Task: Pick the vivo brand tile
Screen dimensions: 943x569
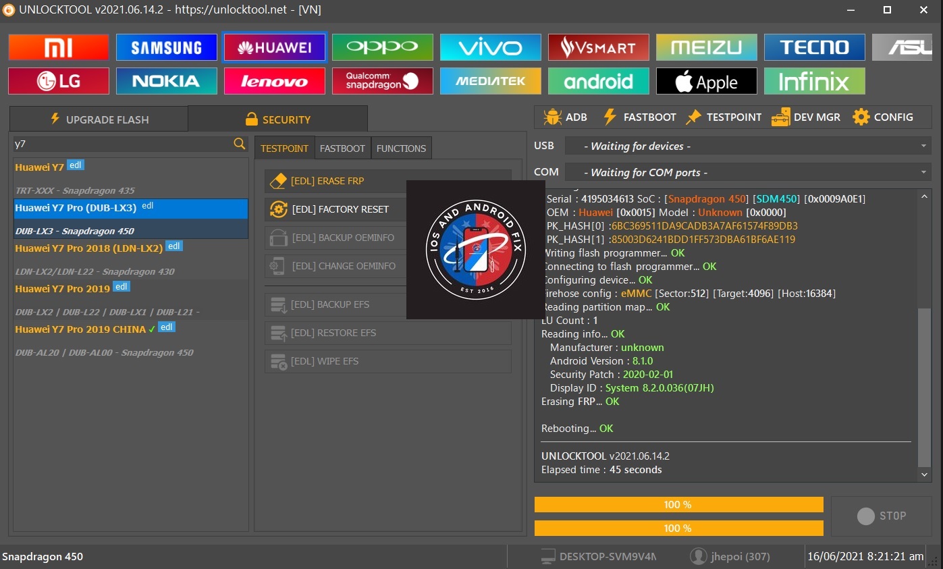Action: (491, 47)
